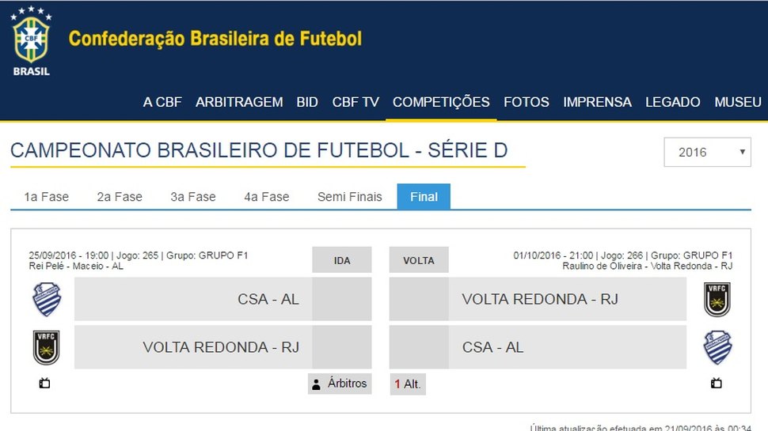The width and height of the screenshot is (768, 431).
Task: Go to the Semi Finais tab
Action: pyautogui.click(x=350, y=197)
